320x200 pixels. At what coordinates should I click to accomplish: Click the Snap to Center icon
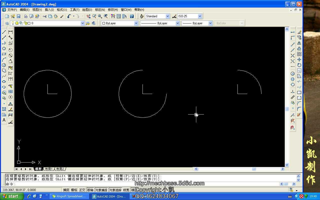pos(293,73)
